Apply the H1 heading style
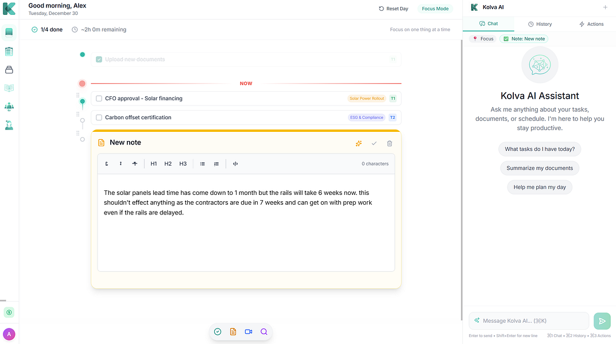 click(154, 164)
